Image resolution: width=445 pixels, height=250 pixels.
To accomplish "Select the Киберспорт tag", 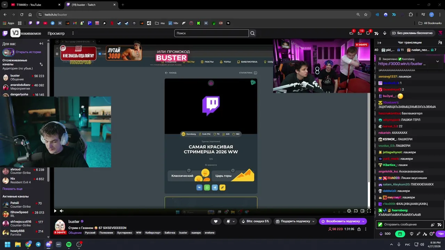I will point(153,233).
